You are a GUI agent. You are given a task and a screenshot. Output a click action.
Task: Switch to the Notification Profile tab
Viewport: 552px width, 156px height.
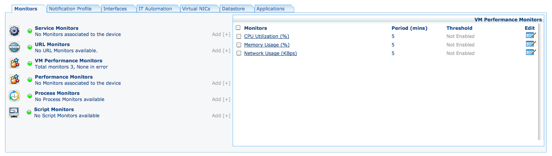pos(70,9)
